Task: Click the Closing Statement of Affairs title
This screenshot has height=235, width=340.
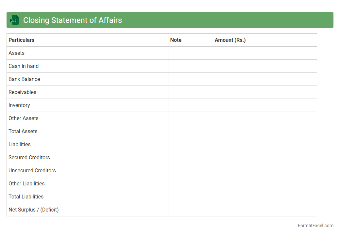Action: pyautogui.click(x=72, y=20)
